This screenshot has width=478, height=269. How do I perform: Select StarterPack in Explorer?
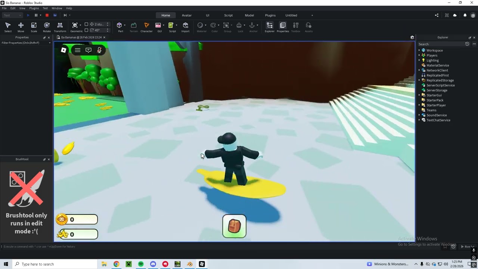coord(435,100)
